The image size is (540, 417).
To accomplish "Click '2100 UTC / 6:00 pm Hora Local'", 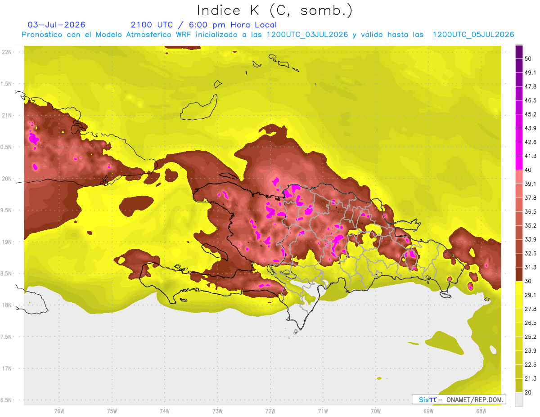I will (x=203, y=25).
